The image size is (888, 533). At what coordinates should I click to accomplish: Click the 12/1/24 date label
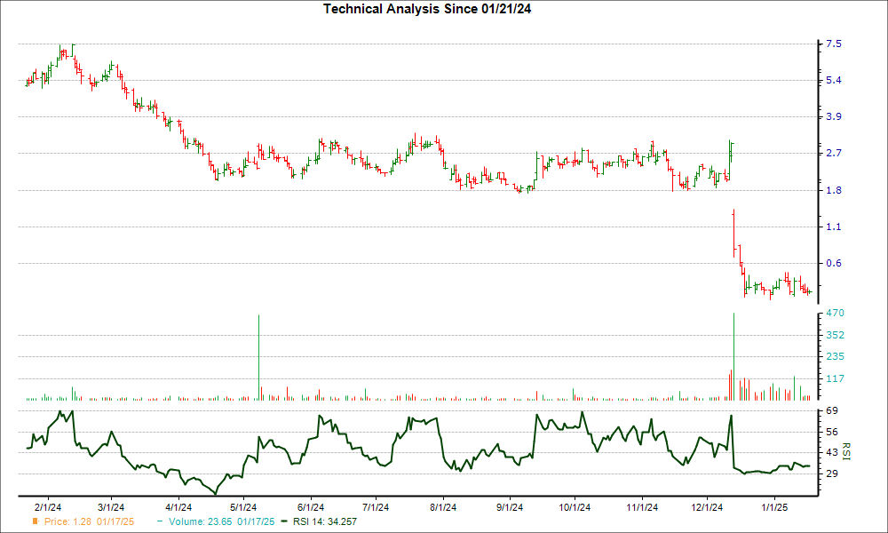[x=708, y=507]
